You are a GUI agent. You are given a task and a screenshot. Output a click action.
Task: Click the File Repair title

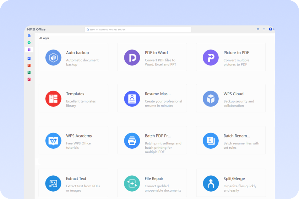click(154, 179)
